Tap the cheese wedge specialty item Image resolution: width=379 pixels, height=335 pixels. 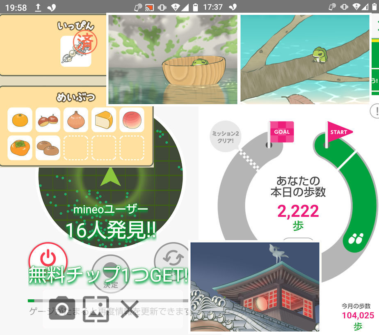pos(104,120)
